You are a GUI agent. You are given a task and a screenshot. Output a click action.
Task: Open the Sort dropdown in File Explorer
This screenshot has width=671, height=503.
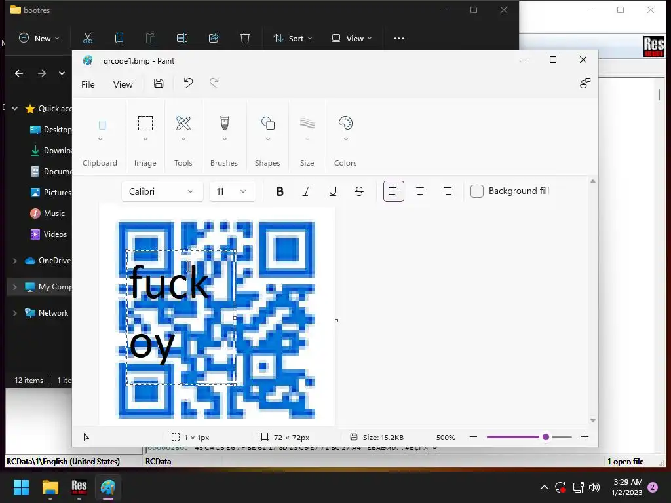tap(293, 39)
